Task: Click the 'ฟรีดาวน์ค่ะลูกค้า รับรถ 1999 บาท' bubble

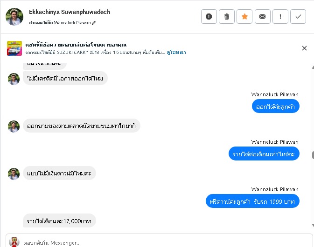Action: (252, 201)
